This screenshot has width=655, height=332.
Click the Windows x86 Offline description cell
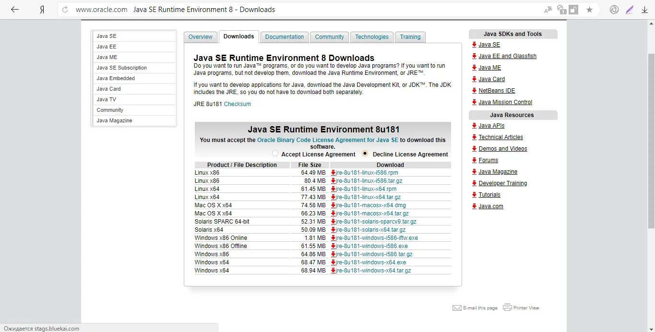pos(242,246)
